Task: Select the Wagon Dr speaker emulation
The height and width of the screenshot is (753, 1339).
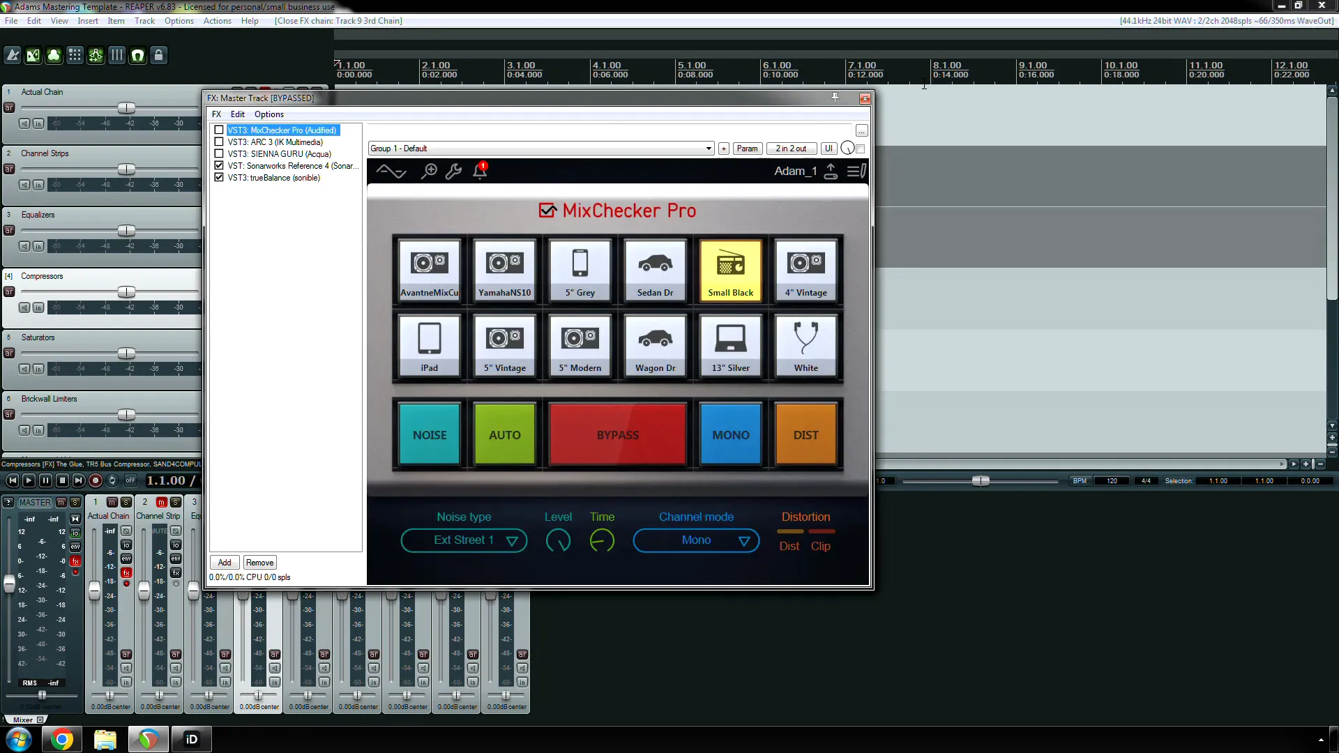Action: coord(655,344)
